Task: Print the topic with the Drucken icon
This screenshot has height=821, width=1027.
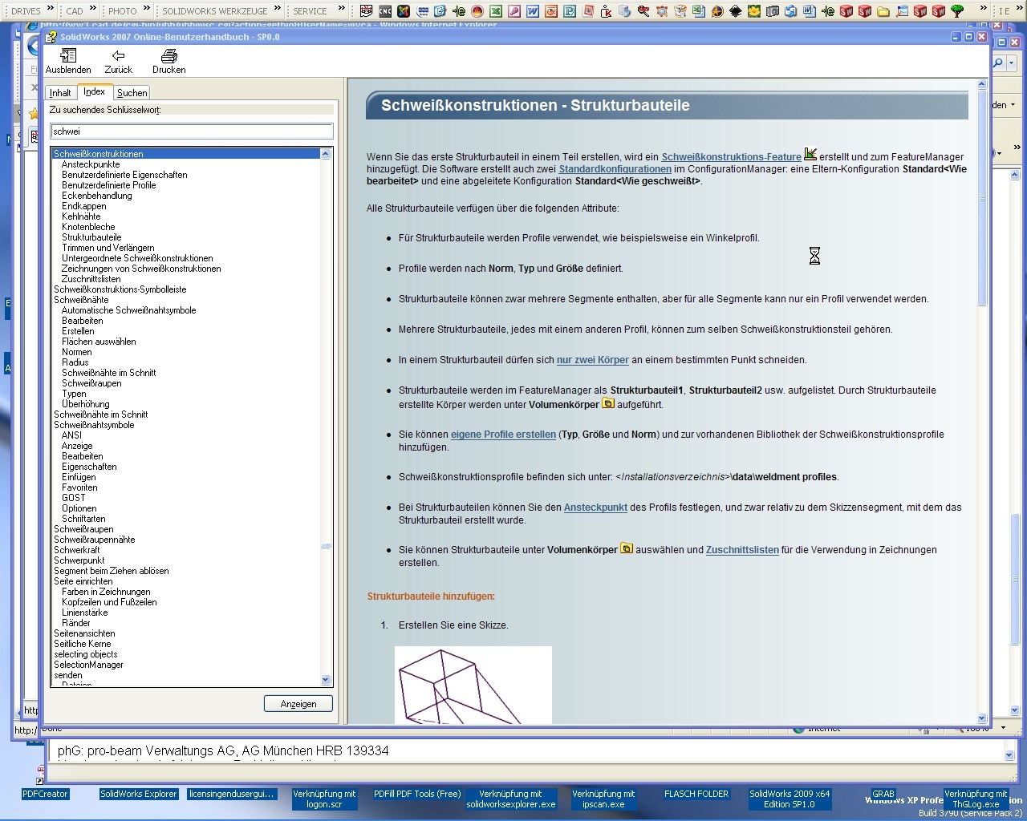Action: click(x=168, y=55)
